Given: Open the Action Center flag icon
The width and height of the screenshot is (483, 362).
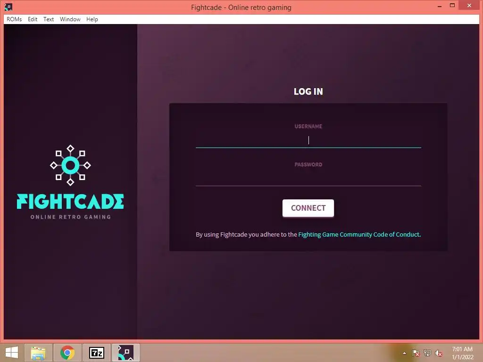Looking at the screenshot, I should click(x=416, y=353).
